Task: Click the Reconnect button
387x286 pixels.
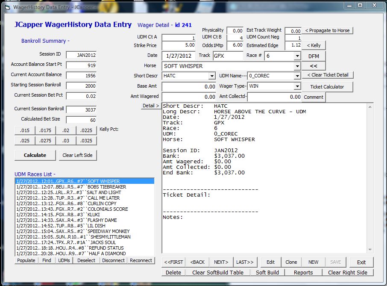Action: [141, 260]
